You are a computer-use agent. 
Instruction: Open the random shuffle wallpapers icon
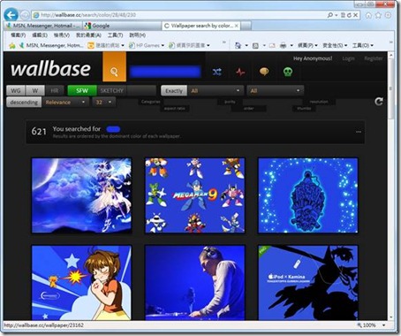point(217,72)
